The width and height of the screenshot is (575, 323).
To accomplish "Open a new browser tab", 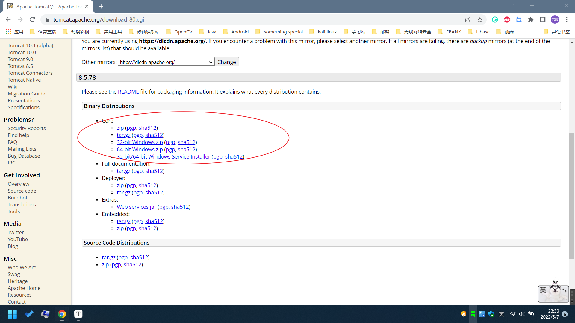I will [x=101, y=6].
